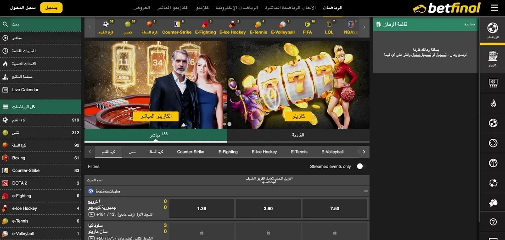This screenshot has width=505, height=240.
Task: Toggle Streamed events only switch
Action: pos(361,166)
